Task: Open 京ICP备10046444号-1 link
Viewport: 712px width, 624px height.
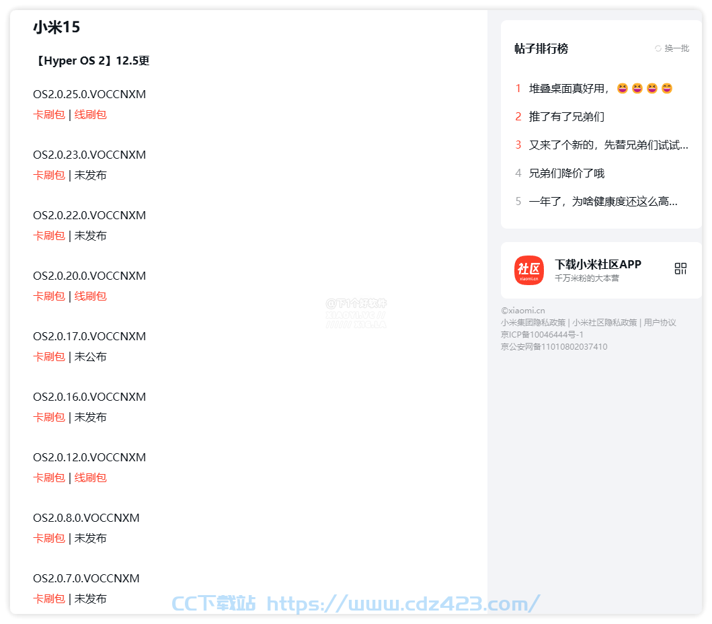Action: point(542,335)
